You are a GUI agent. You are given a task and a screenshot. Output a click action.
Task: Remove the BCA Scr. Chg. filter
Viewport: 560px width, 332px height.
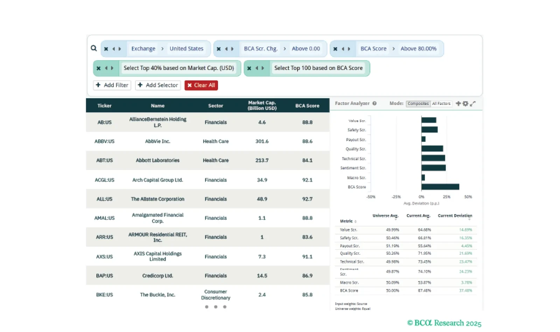pyautogui.click(x=219, y=49)
